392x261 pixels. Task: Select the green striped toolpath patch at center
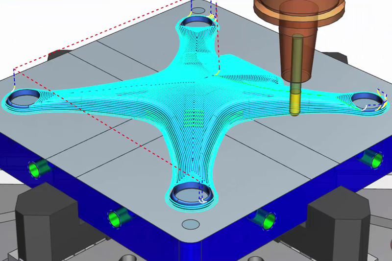click(194, 117)
